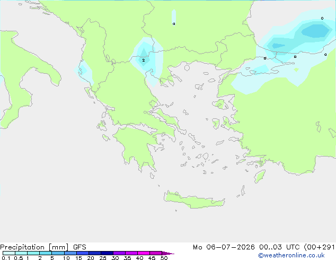This screenshot has height=260, width=336.
Task: Select the 2 mm legend color swatch
Action: (46, 253)
